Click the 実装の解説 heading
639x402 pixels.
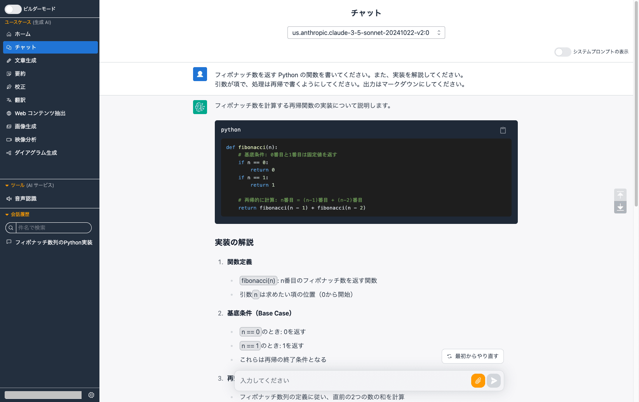click(234, 243)
